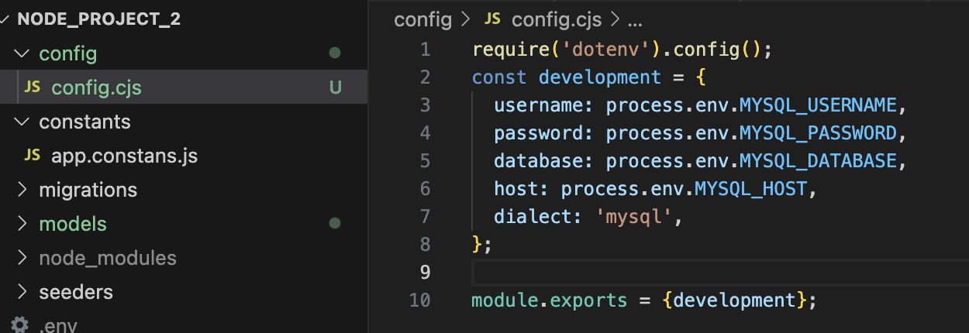Click the username key on line 3
The height and width of the screenshot is (333, 969).
coord(538,105)
